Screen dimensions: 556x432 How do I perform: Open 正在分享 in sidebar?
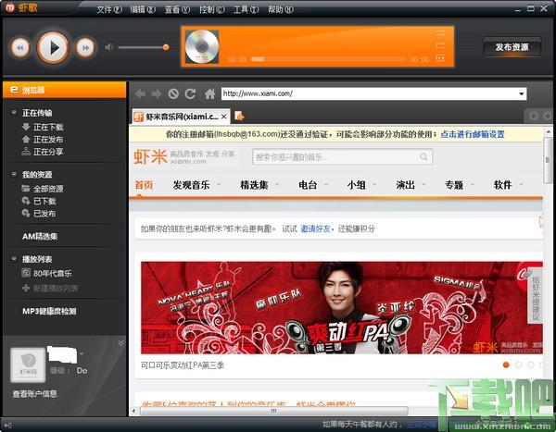(43, 152)
